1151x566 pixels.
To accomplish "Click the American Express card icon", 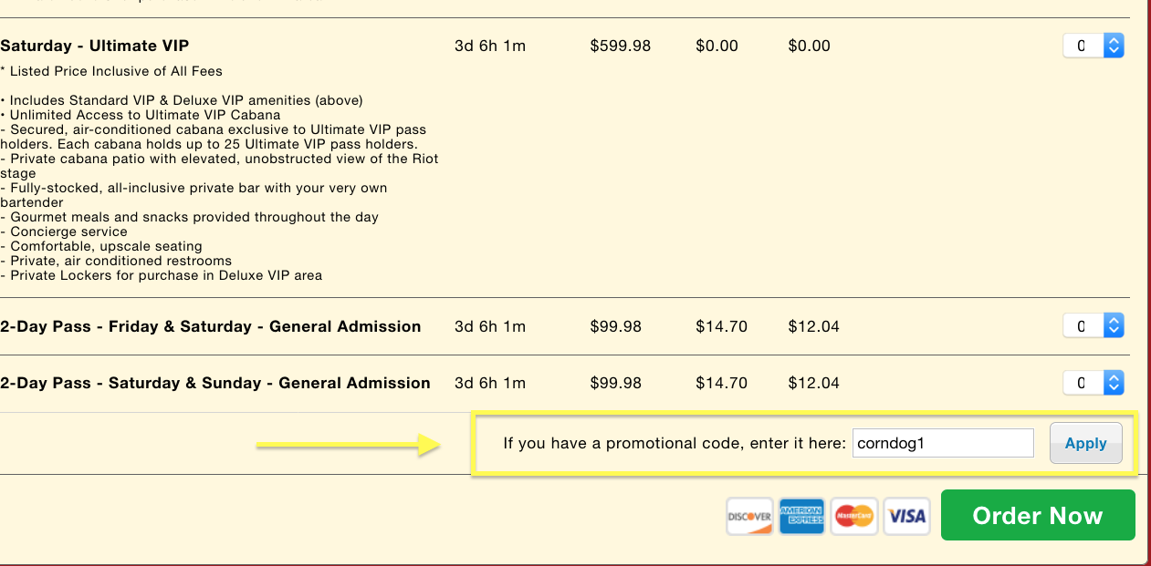I will (802, 517).
